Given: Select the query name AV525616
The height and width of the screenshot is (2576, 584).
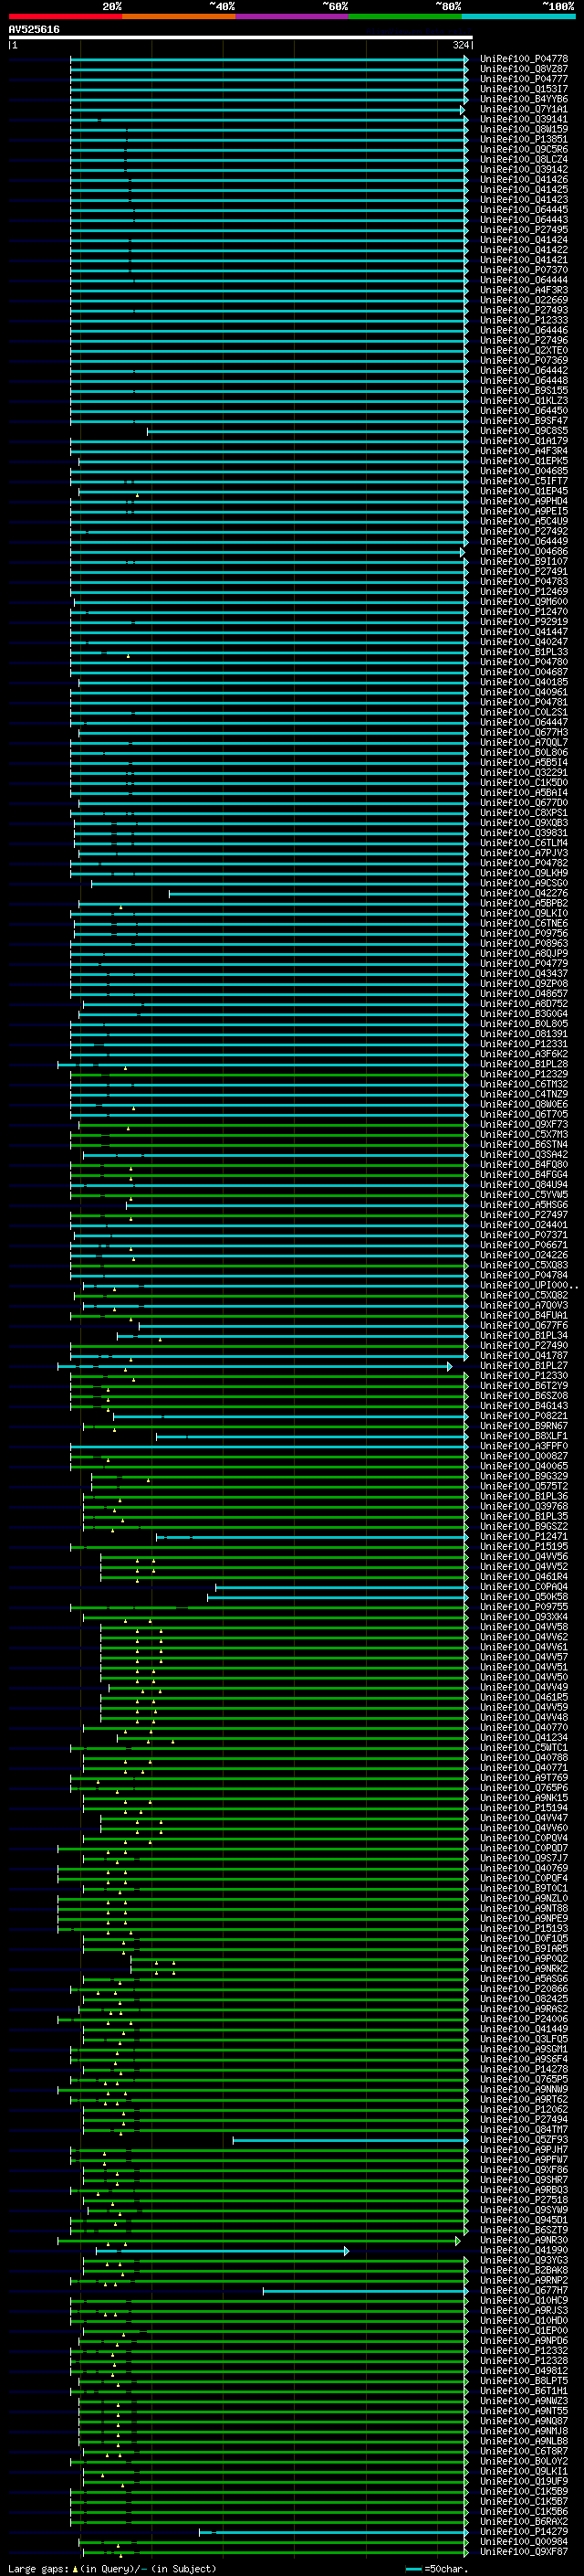Looking at the screenshot, I should [x=34, y=30].
